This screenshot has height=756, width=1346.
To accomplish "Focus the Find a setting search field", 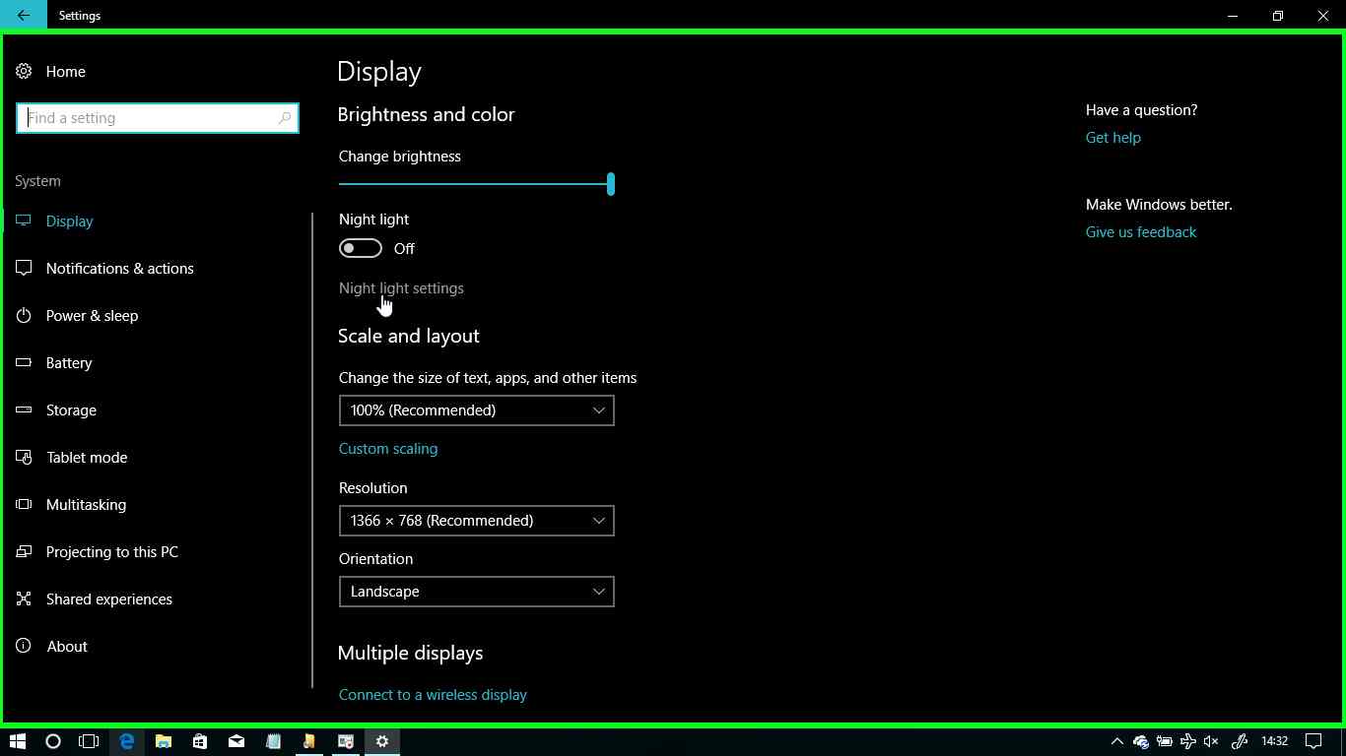I will pyautogui.click(x=158, y=118).
